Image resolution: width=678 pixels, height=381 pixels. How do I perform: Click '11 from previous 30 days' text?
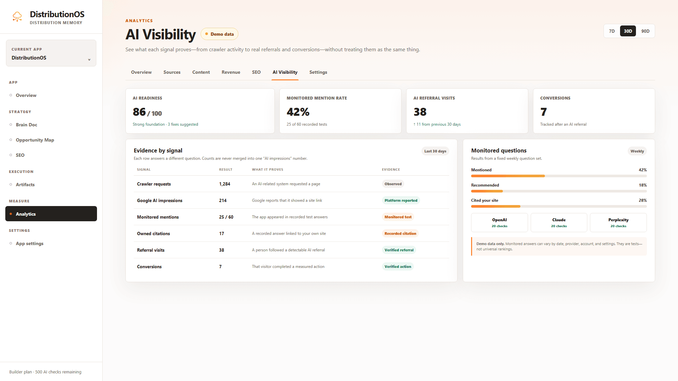(437, 124)
